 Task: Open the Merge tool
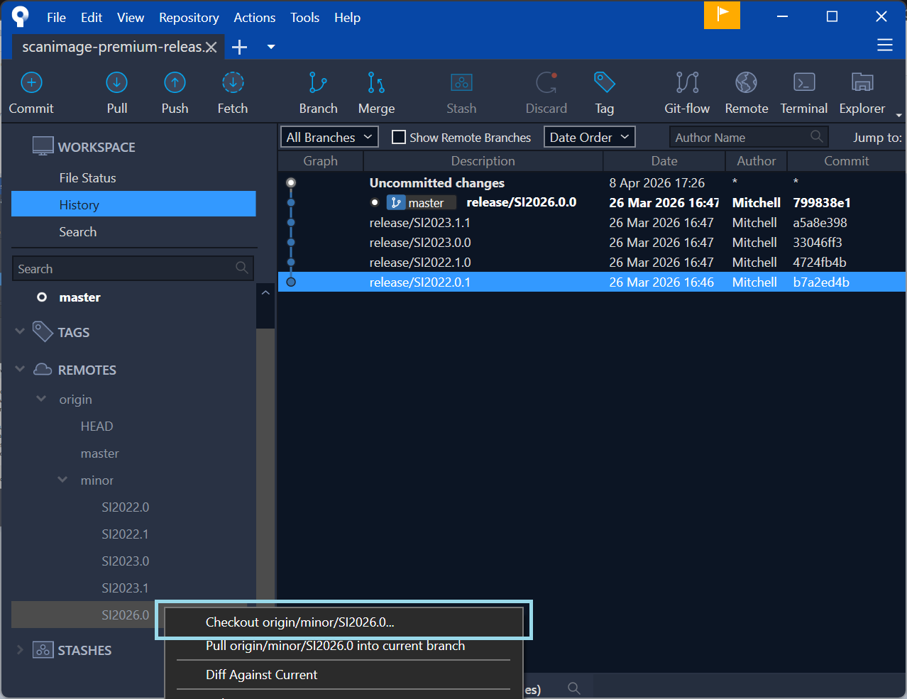(x=376, y=93)
